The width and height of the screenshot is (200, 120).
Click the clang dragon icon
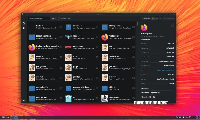pos(68,37)
